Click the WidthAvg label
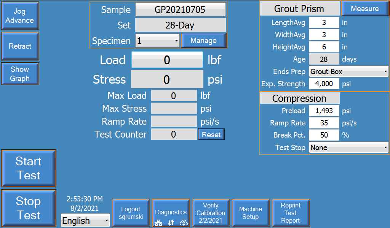Image resolution: width=390 pixels, height=228 pixels. click(x=290, y=35)
